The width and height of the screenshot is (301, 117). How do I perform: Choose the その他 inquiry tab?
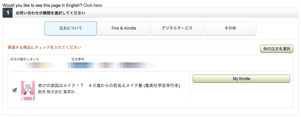tap(230, 28)
